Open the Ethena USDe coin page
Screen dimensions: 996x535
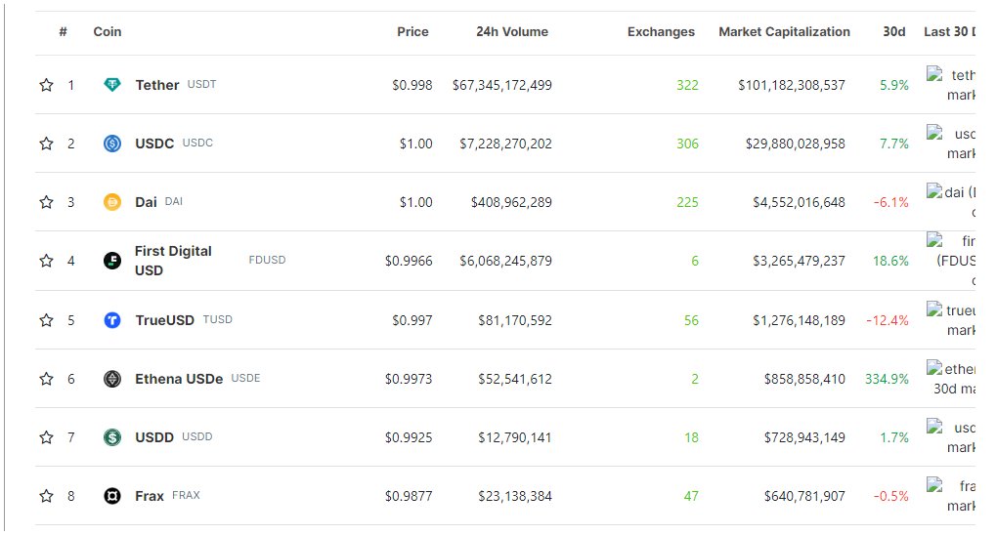[x=179, y=379]
